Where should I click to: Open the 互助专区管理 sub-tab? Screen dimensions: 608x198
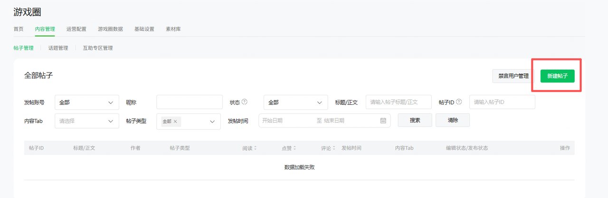[97, 48]
